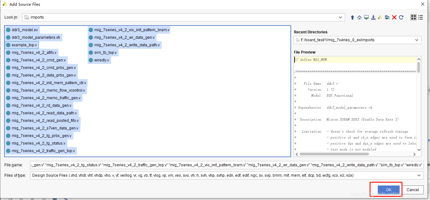Delete selected file red X icon
The width and height of the screenshot is (430, 200).
(394, 18)
